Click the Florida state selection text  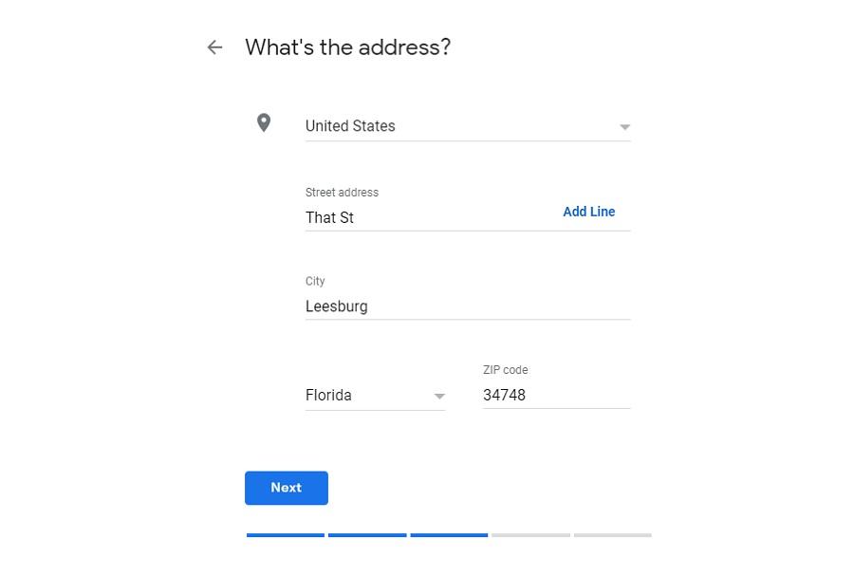tap(329, 396)
